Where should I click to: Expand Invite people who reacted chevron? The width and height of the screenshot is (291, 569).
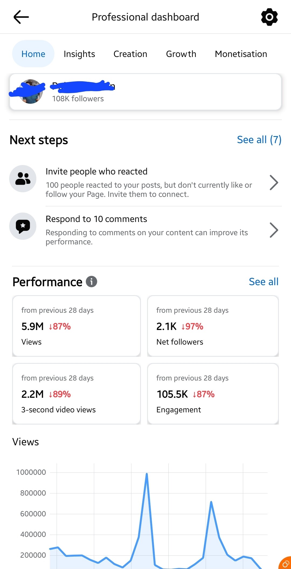point(274,183)
